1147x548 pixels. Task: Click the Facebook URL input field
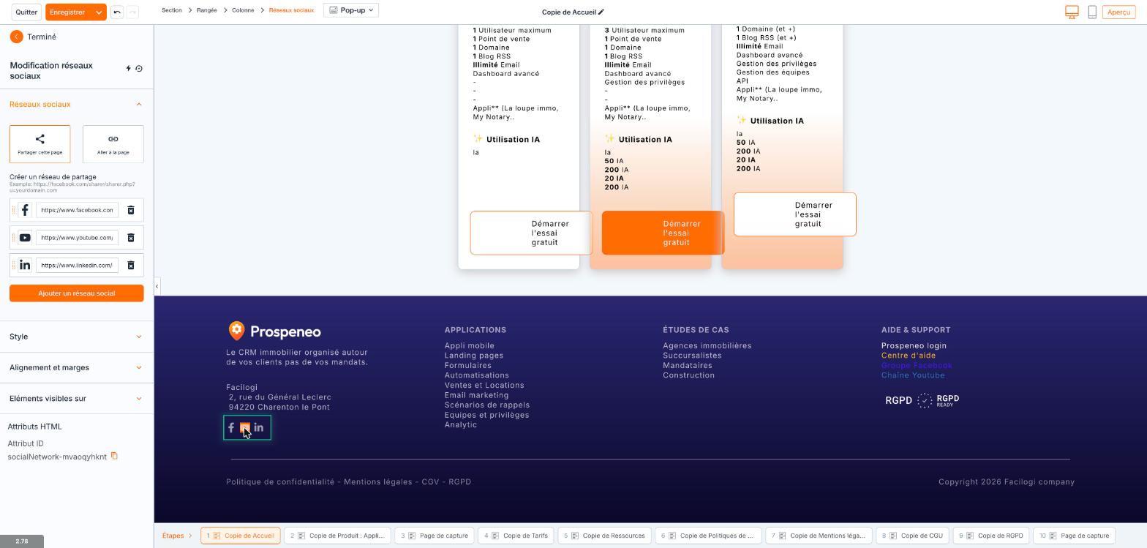(x=77, y=211)
